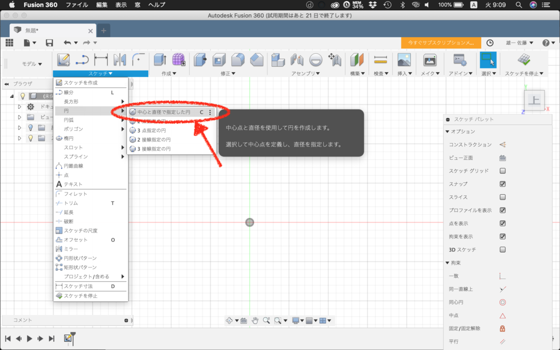The width and height of the screenshot is (560, 350).
Task: Collapse the 拘束 section in sketch palette
Action: pyautogui.click(x=447, y=263)
